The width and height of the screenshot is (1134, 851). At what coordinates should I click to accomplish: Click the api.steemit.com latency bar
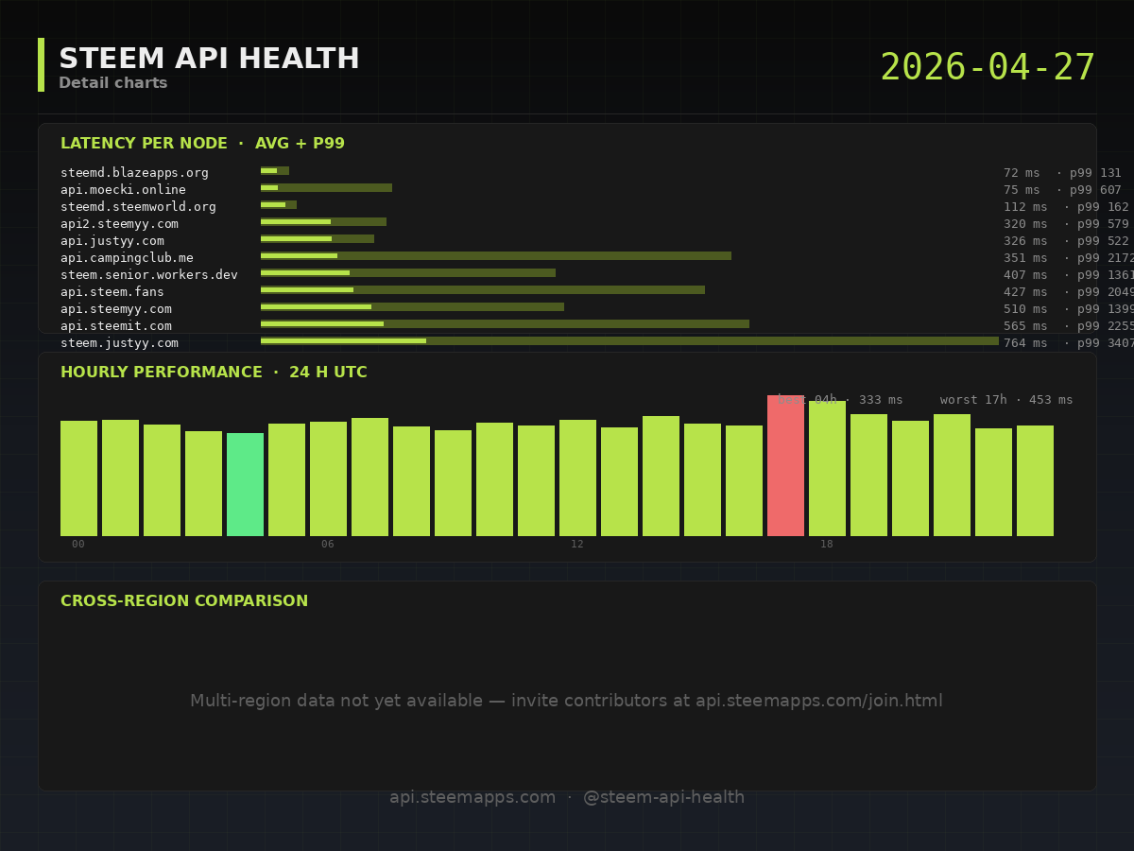(x=505, y=324)
